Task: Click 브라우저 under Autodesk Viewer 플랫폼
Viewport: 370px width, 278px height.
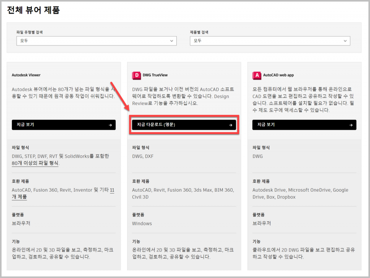Action: pos(21,223)
